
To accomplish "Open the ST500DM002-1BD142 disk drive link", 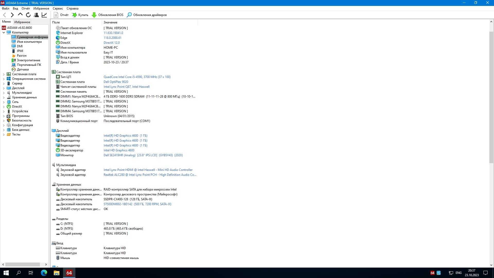I will (x=137, y=204).
